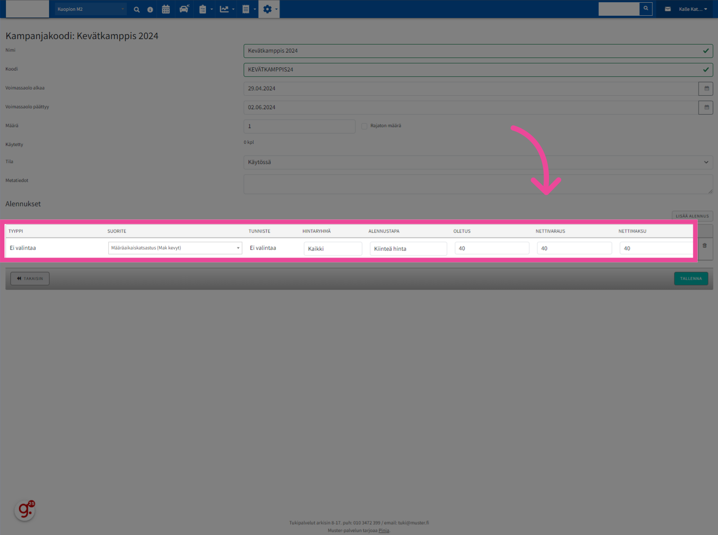Toggle the Rajaton määrä checkbox
This screenshot has width=718, height=535.
364,126
